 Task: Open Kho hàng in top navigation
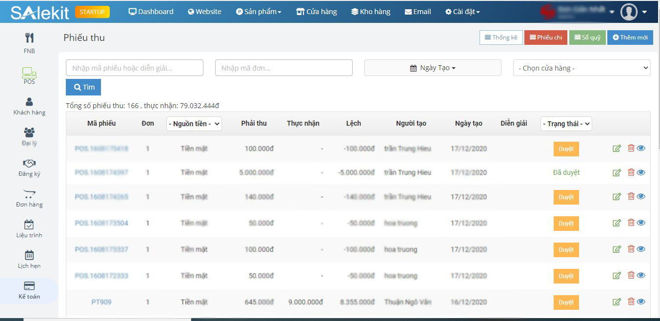pos(371,12)
